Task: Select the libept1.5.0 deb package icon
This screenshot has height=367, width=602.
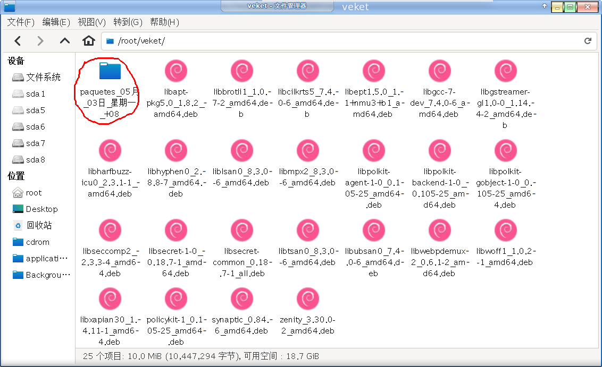Action: click(374, 71)
